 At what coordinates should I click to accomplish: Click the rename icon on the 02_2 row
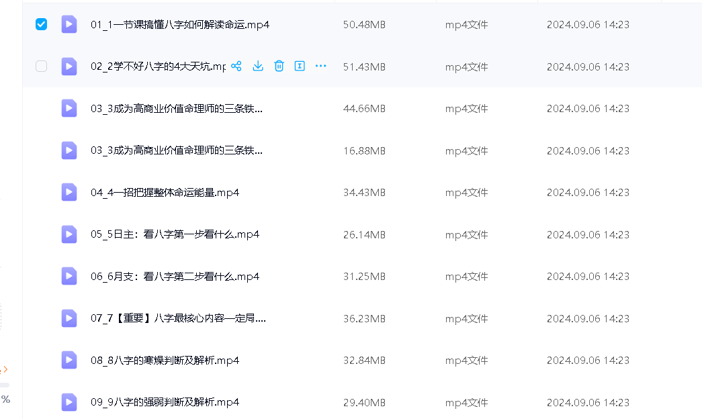click(300, 66)
